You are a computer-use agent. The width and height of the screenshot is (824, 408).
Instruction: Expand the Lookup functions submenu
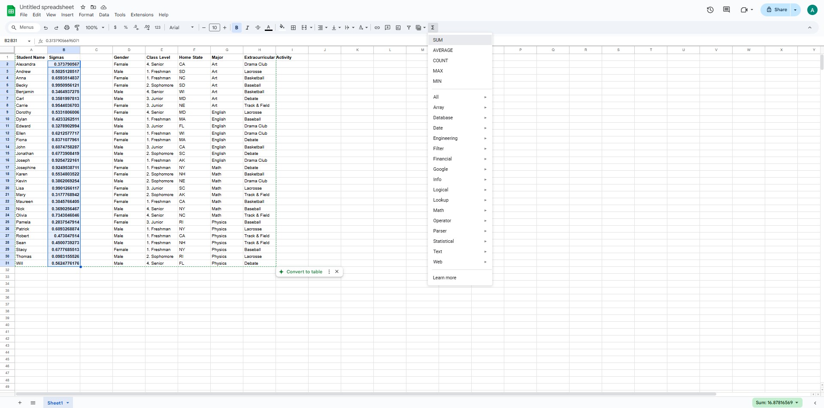460,200
